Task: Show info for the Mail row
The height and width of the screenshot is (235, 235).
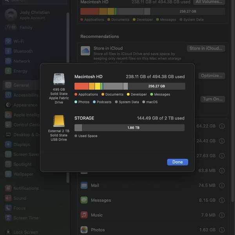Action: click(x=222, y=185)
